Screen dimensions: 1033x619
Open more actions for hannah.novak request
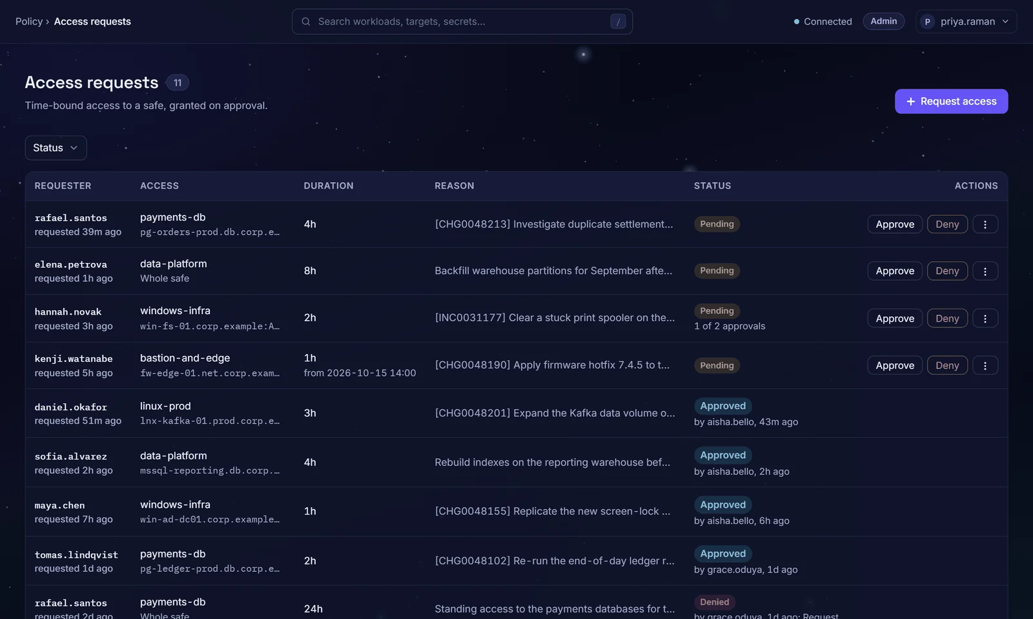(985, 319)
